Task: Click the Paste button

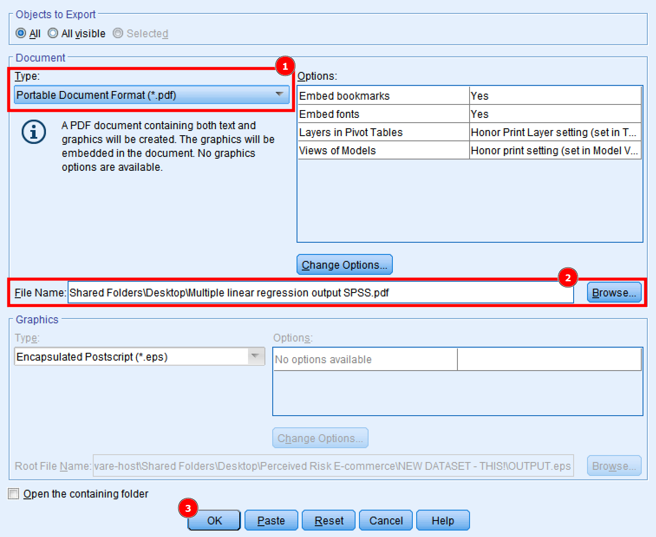Action: [x=271, y=520]
